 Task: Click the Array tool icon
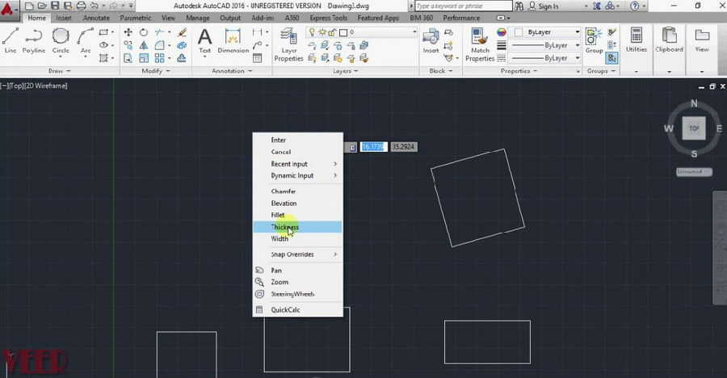click(x=159, y=58)
